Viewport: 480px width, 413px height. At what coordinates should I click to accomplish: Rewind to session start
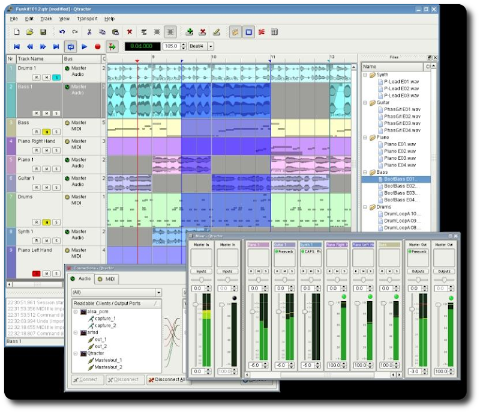pos(17,46)
